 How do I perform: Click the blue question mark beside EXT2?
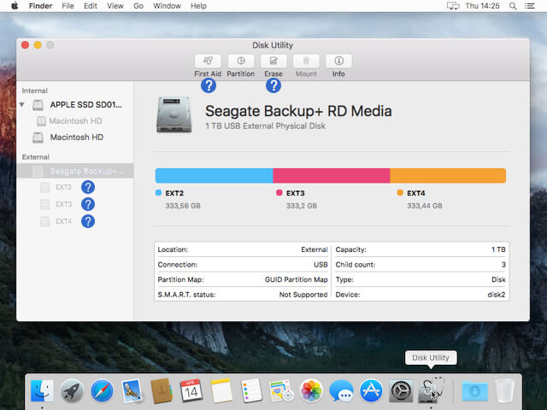click(x=87, y=187)
